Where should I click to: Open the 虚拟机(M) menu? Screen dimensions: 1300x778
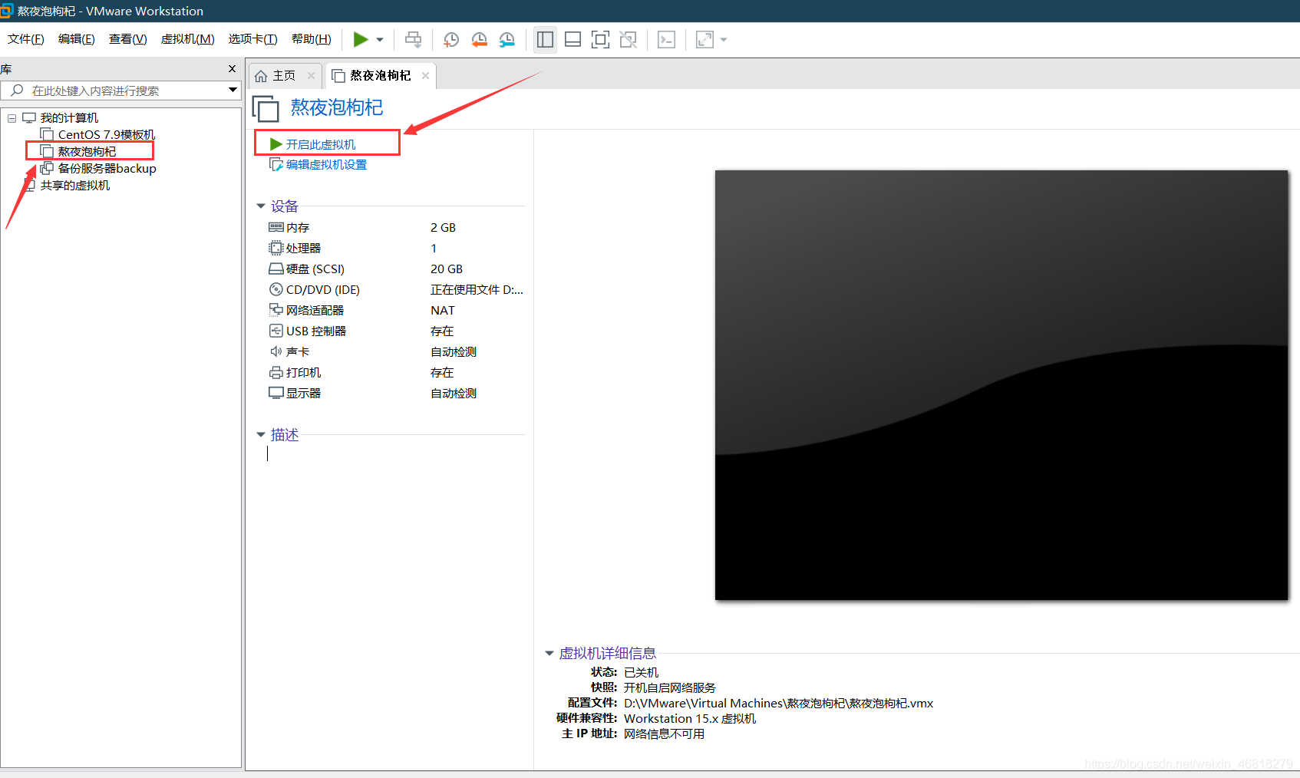[188, 39]
